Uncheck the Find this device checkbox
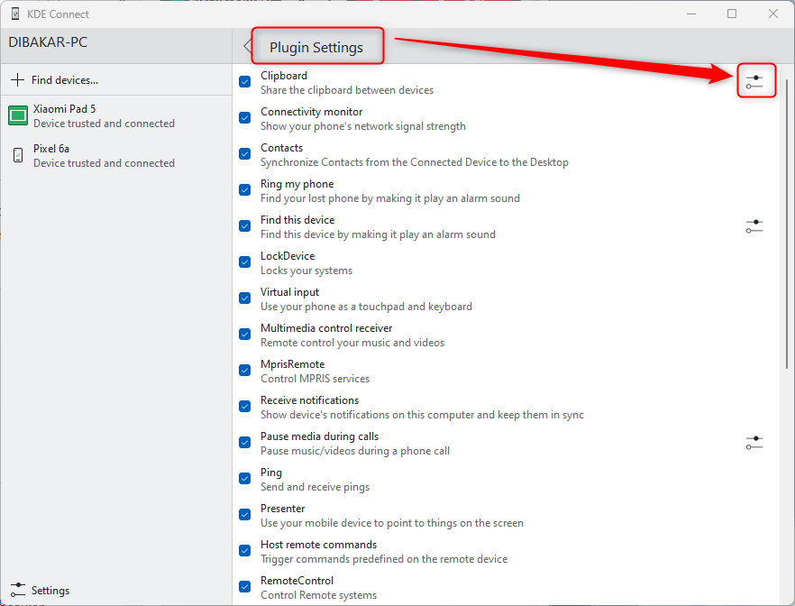 pyautogui.click(x=245, y=226)
